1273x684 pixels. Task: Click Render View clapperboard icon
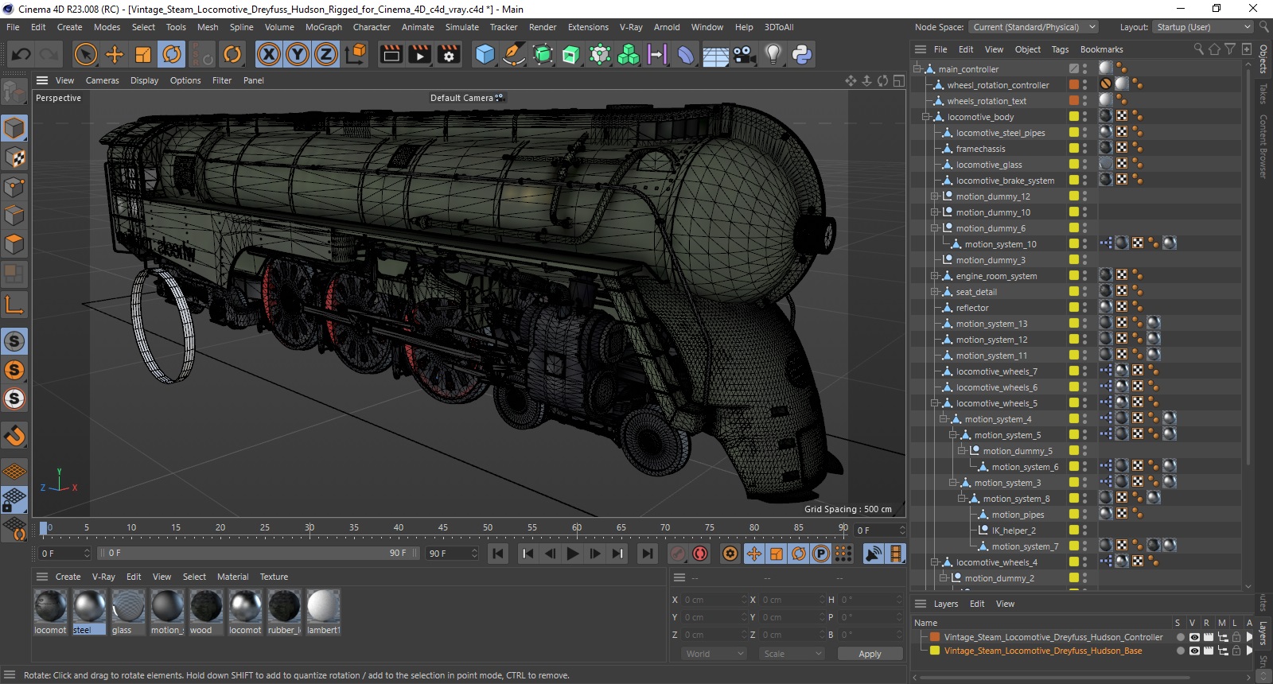(x=391, y=54)
